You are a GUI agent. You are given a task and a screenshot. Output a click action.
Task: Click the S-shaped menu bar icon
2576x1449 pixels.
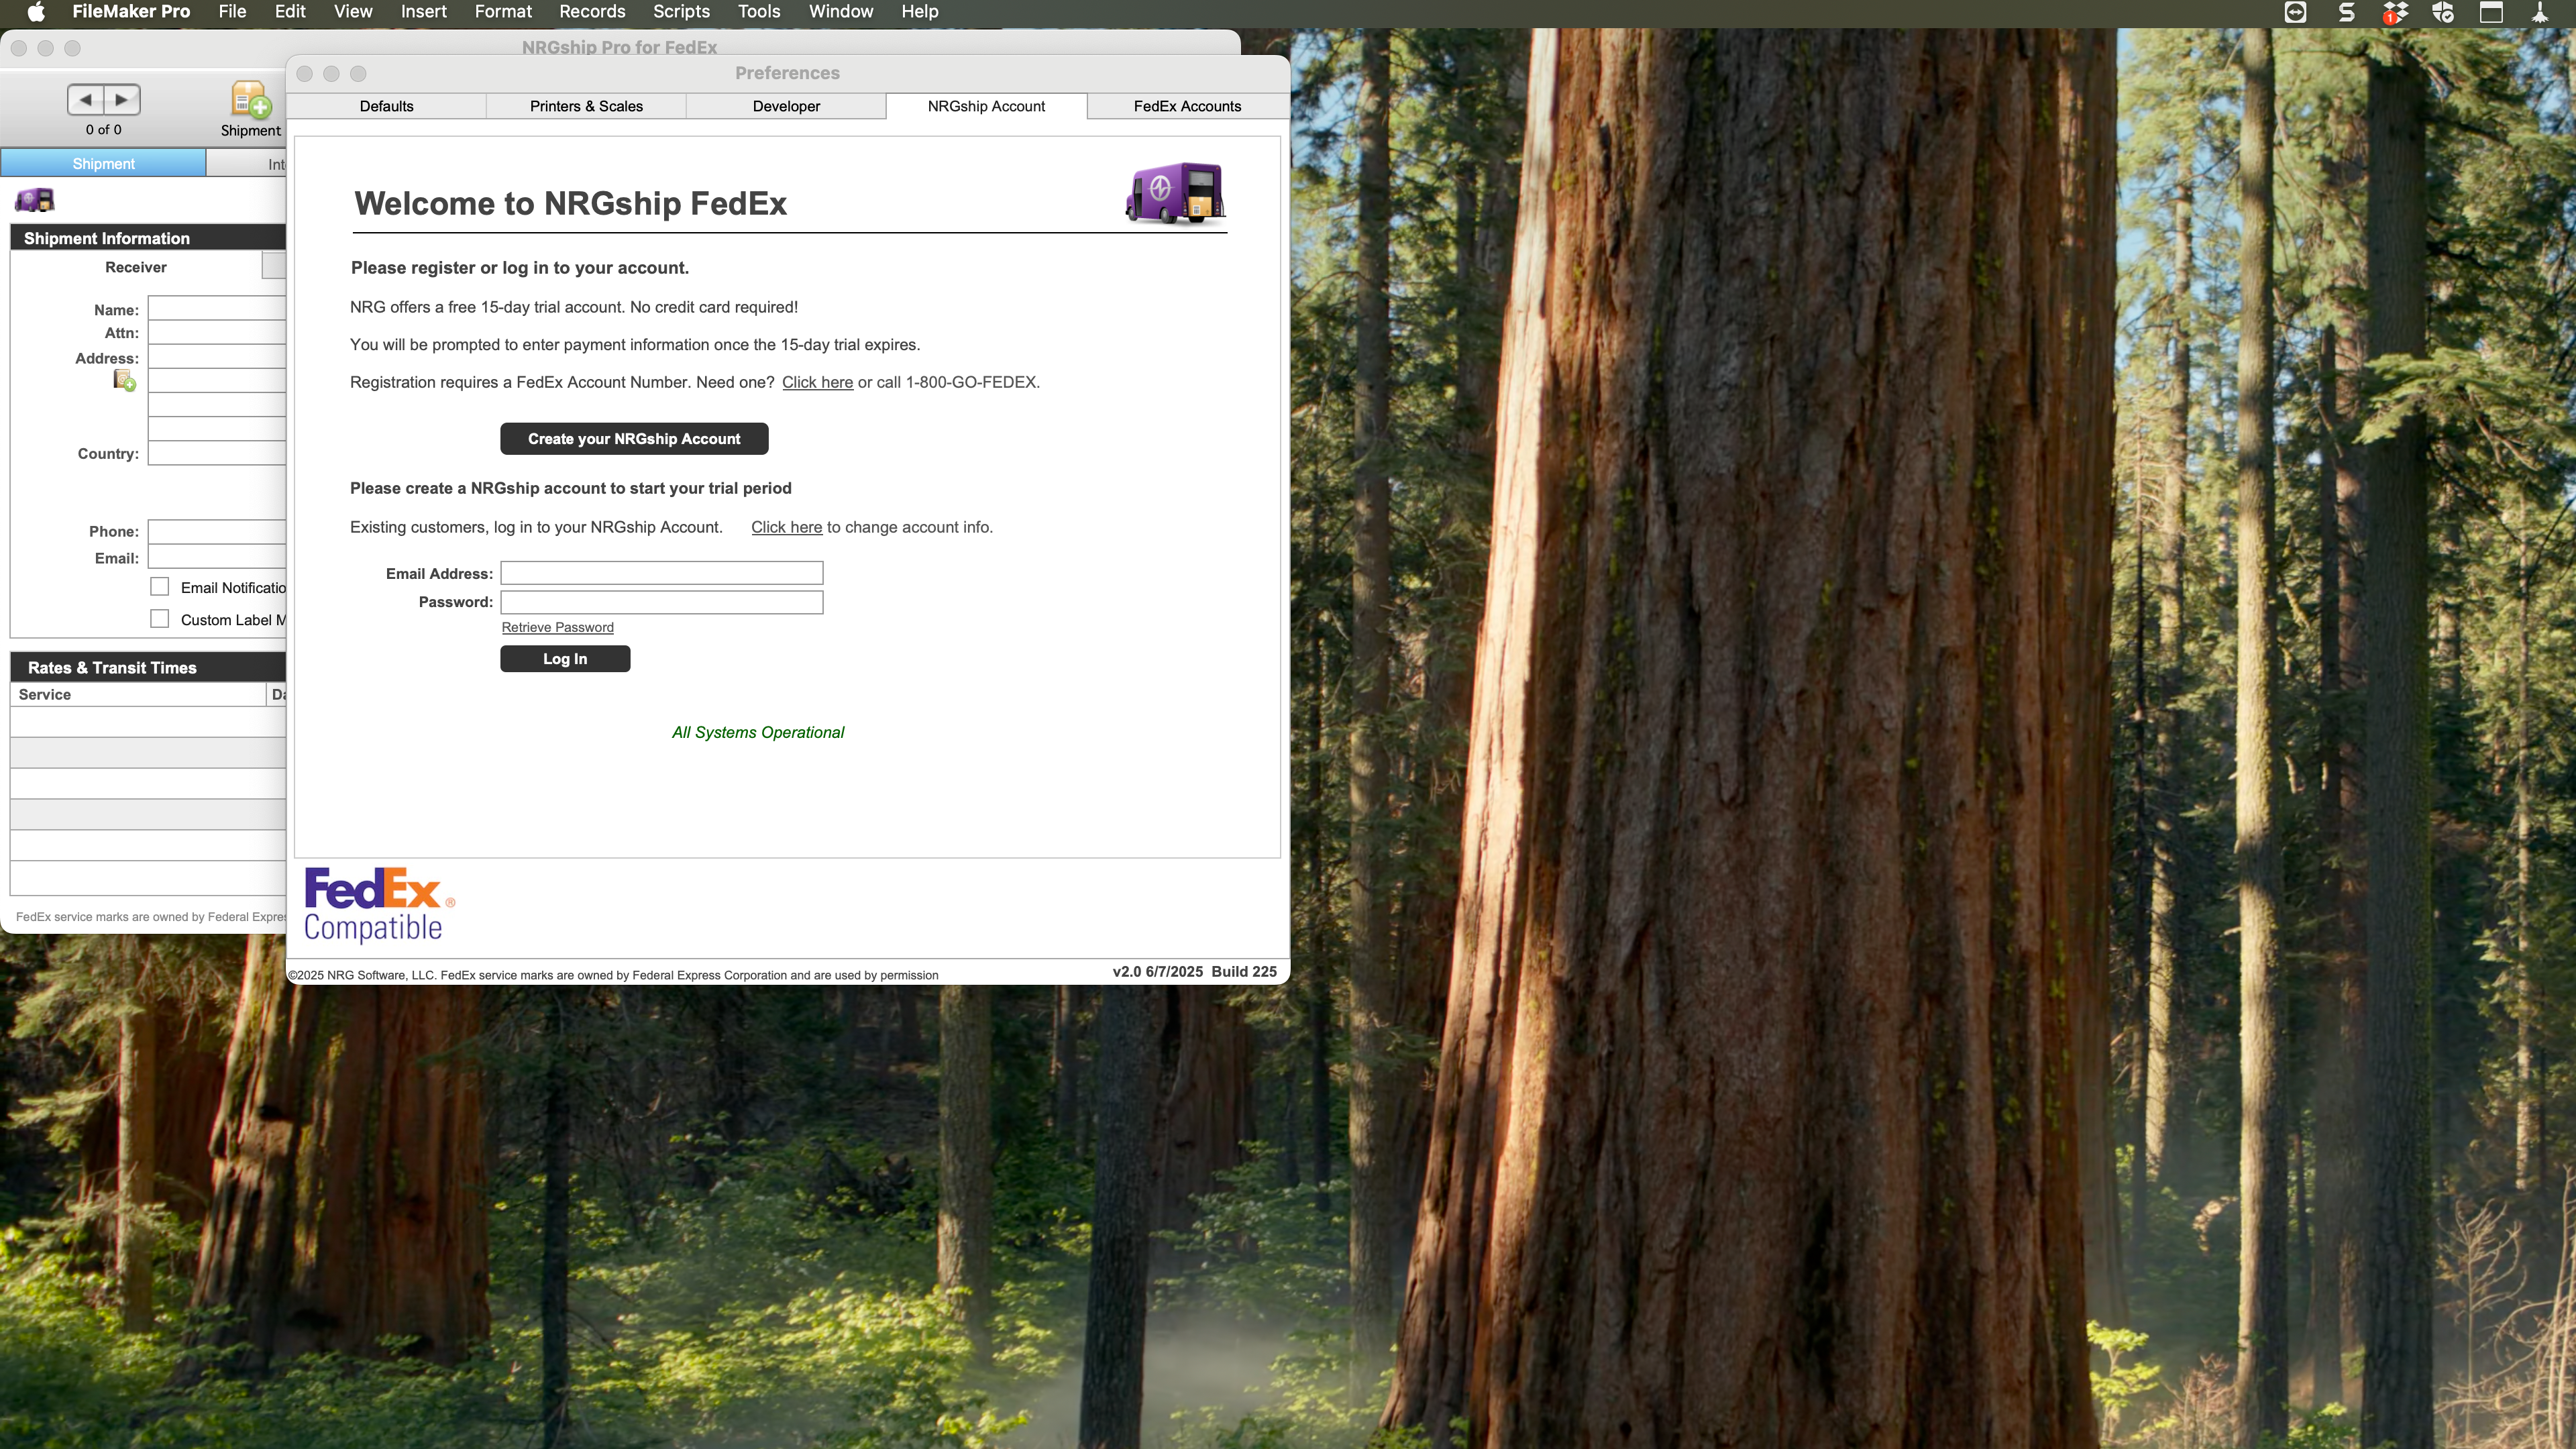coord(2346,12)
